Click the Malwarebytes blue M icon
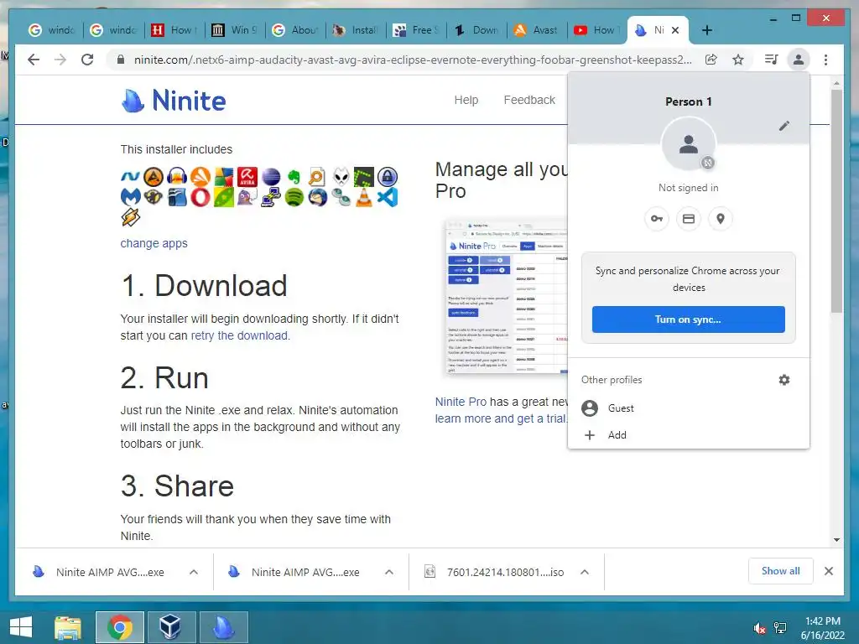 [x=130, y=197]
